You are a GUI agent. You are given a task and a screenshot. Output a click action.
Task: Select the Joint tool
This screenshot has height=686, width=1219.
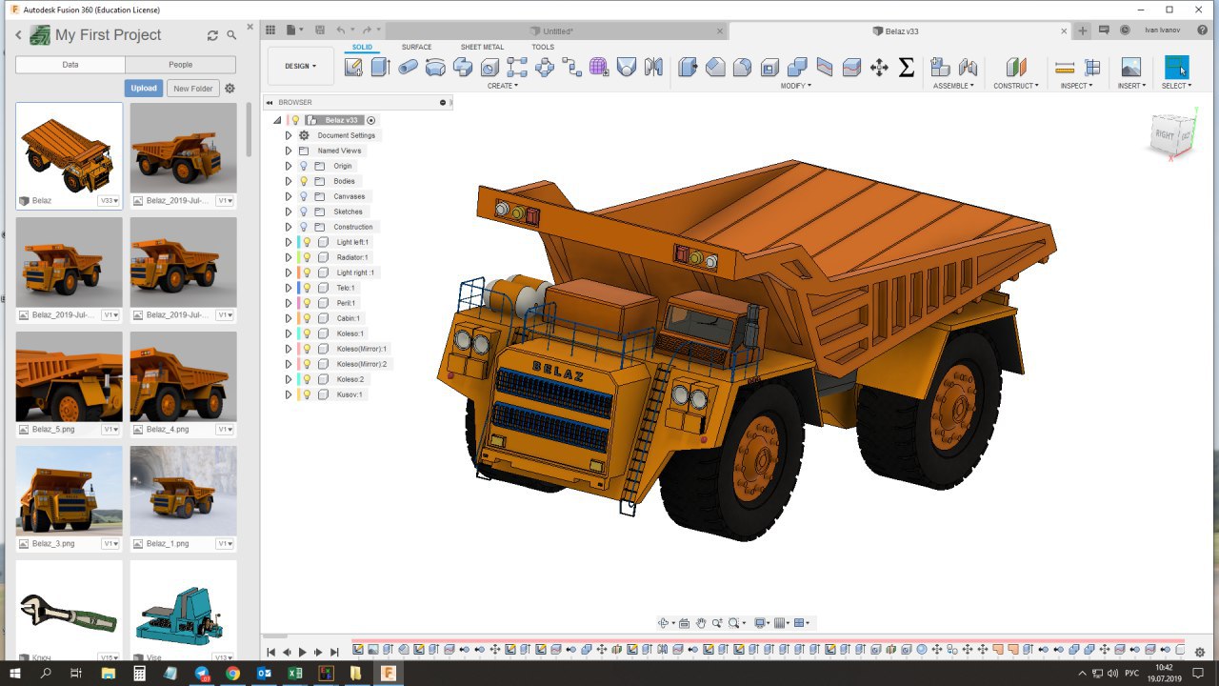tap(969, 67)
